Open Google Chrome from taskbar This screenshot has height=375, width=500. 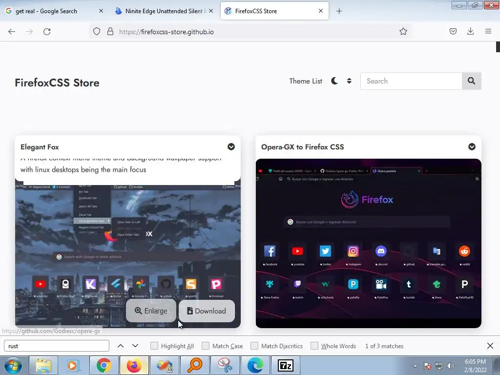pos(104,366)
